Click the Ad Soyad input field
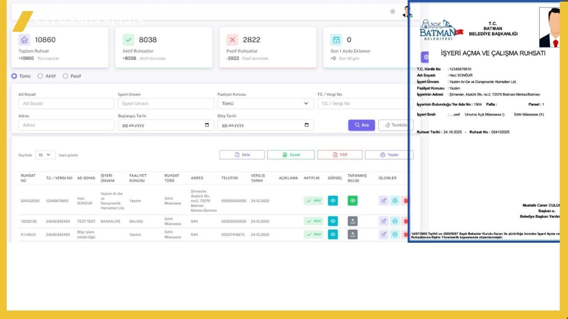The height and width of the screenshot is (319, 568). [x=66, y=104]
